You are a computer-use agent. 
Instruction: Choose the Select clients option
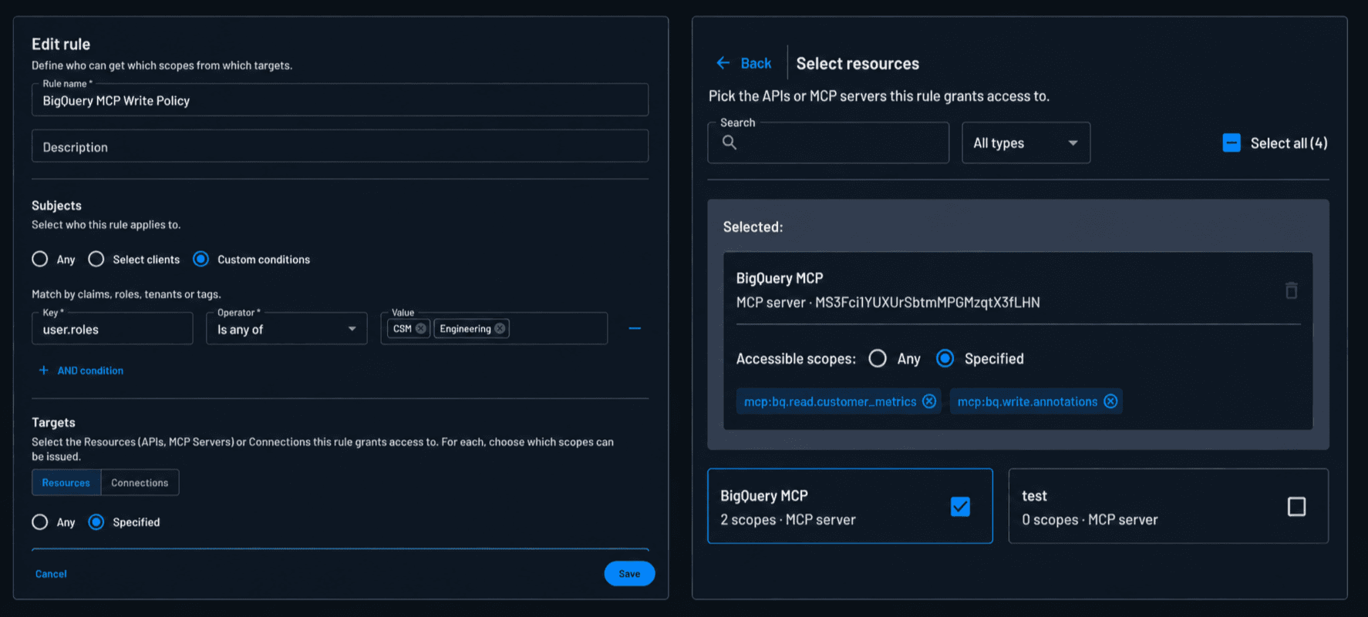pos(96,260)
